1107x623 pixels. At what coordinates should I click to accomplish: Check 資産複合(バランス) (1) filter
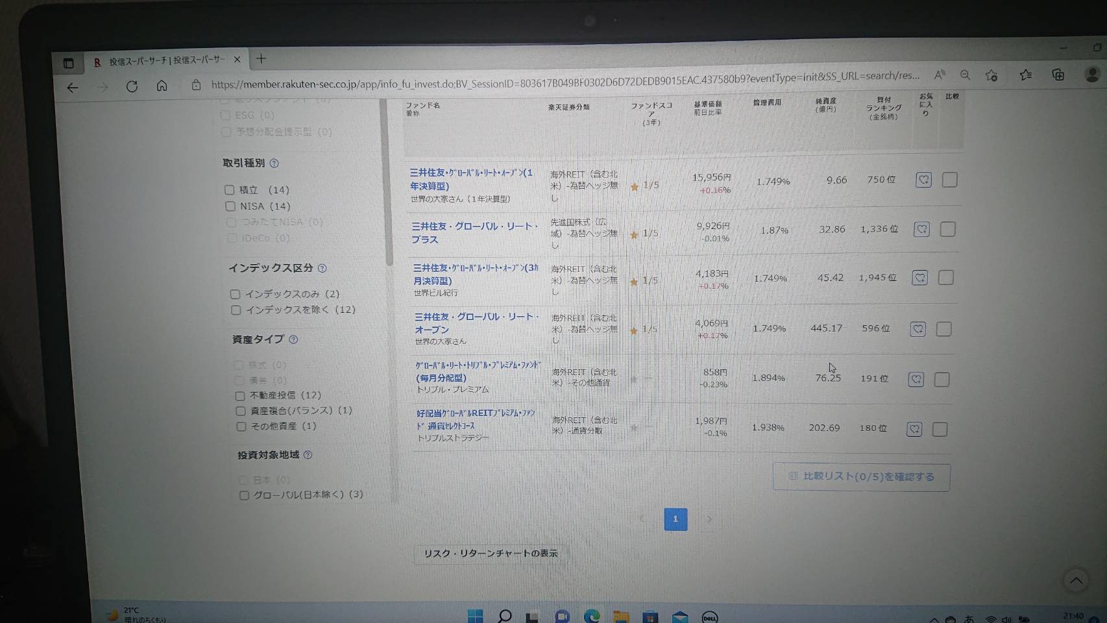240,411
